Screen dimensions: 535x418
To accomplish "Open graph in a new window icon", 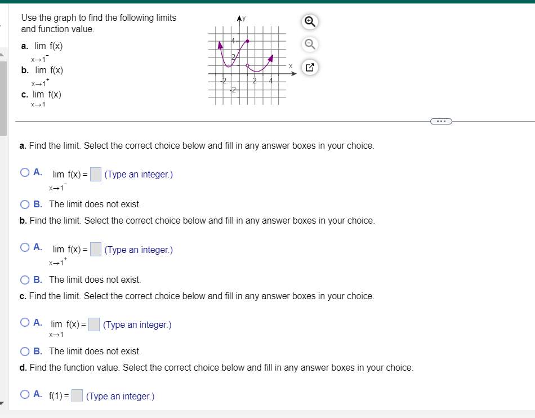I will 310,67.
